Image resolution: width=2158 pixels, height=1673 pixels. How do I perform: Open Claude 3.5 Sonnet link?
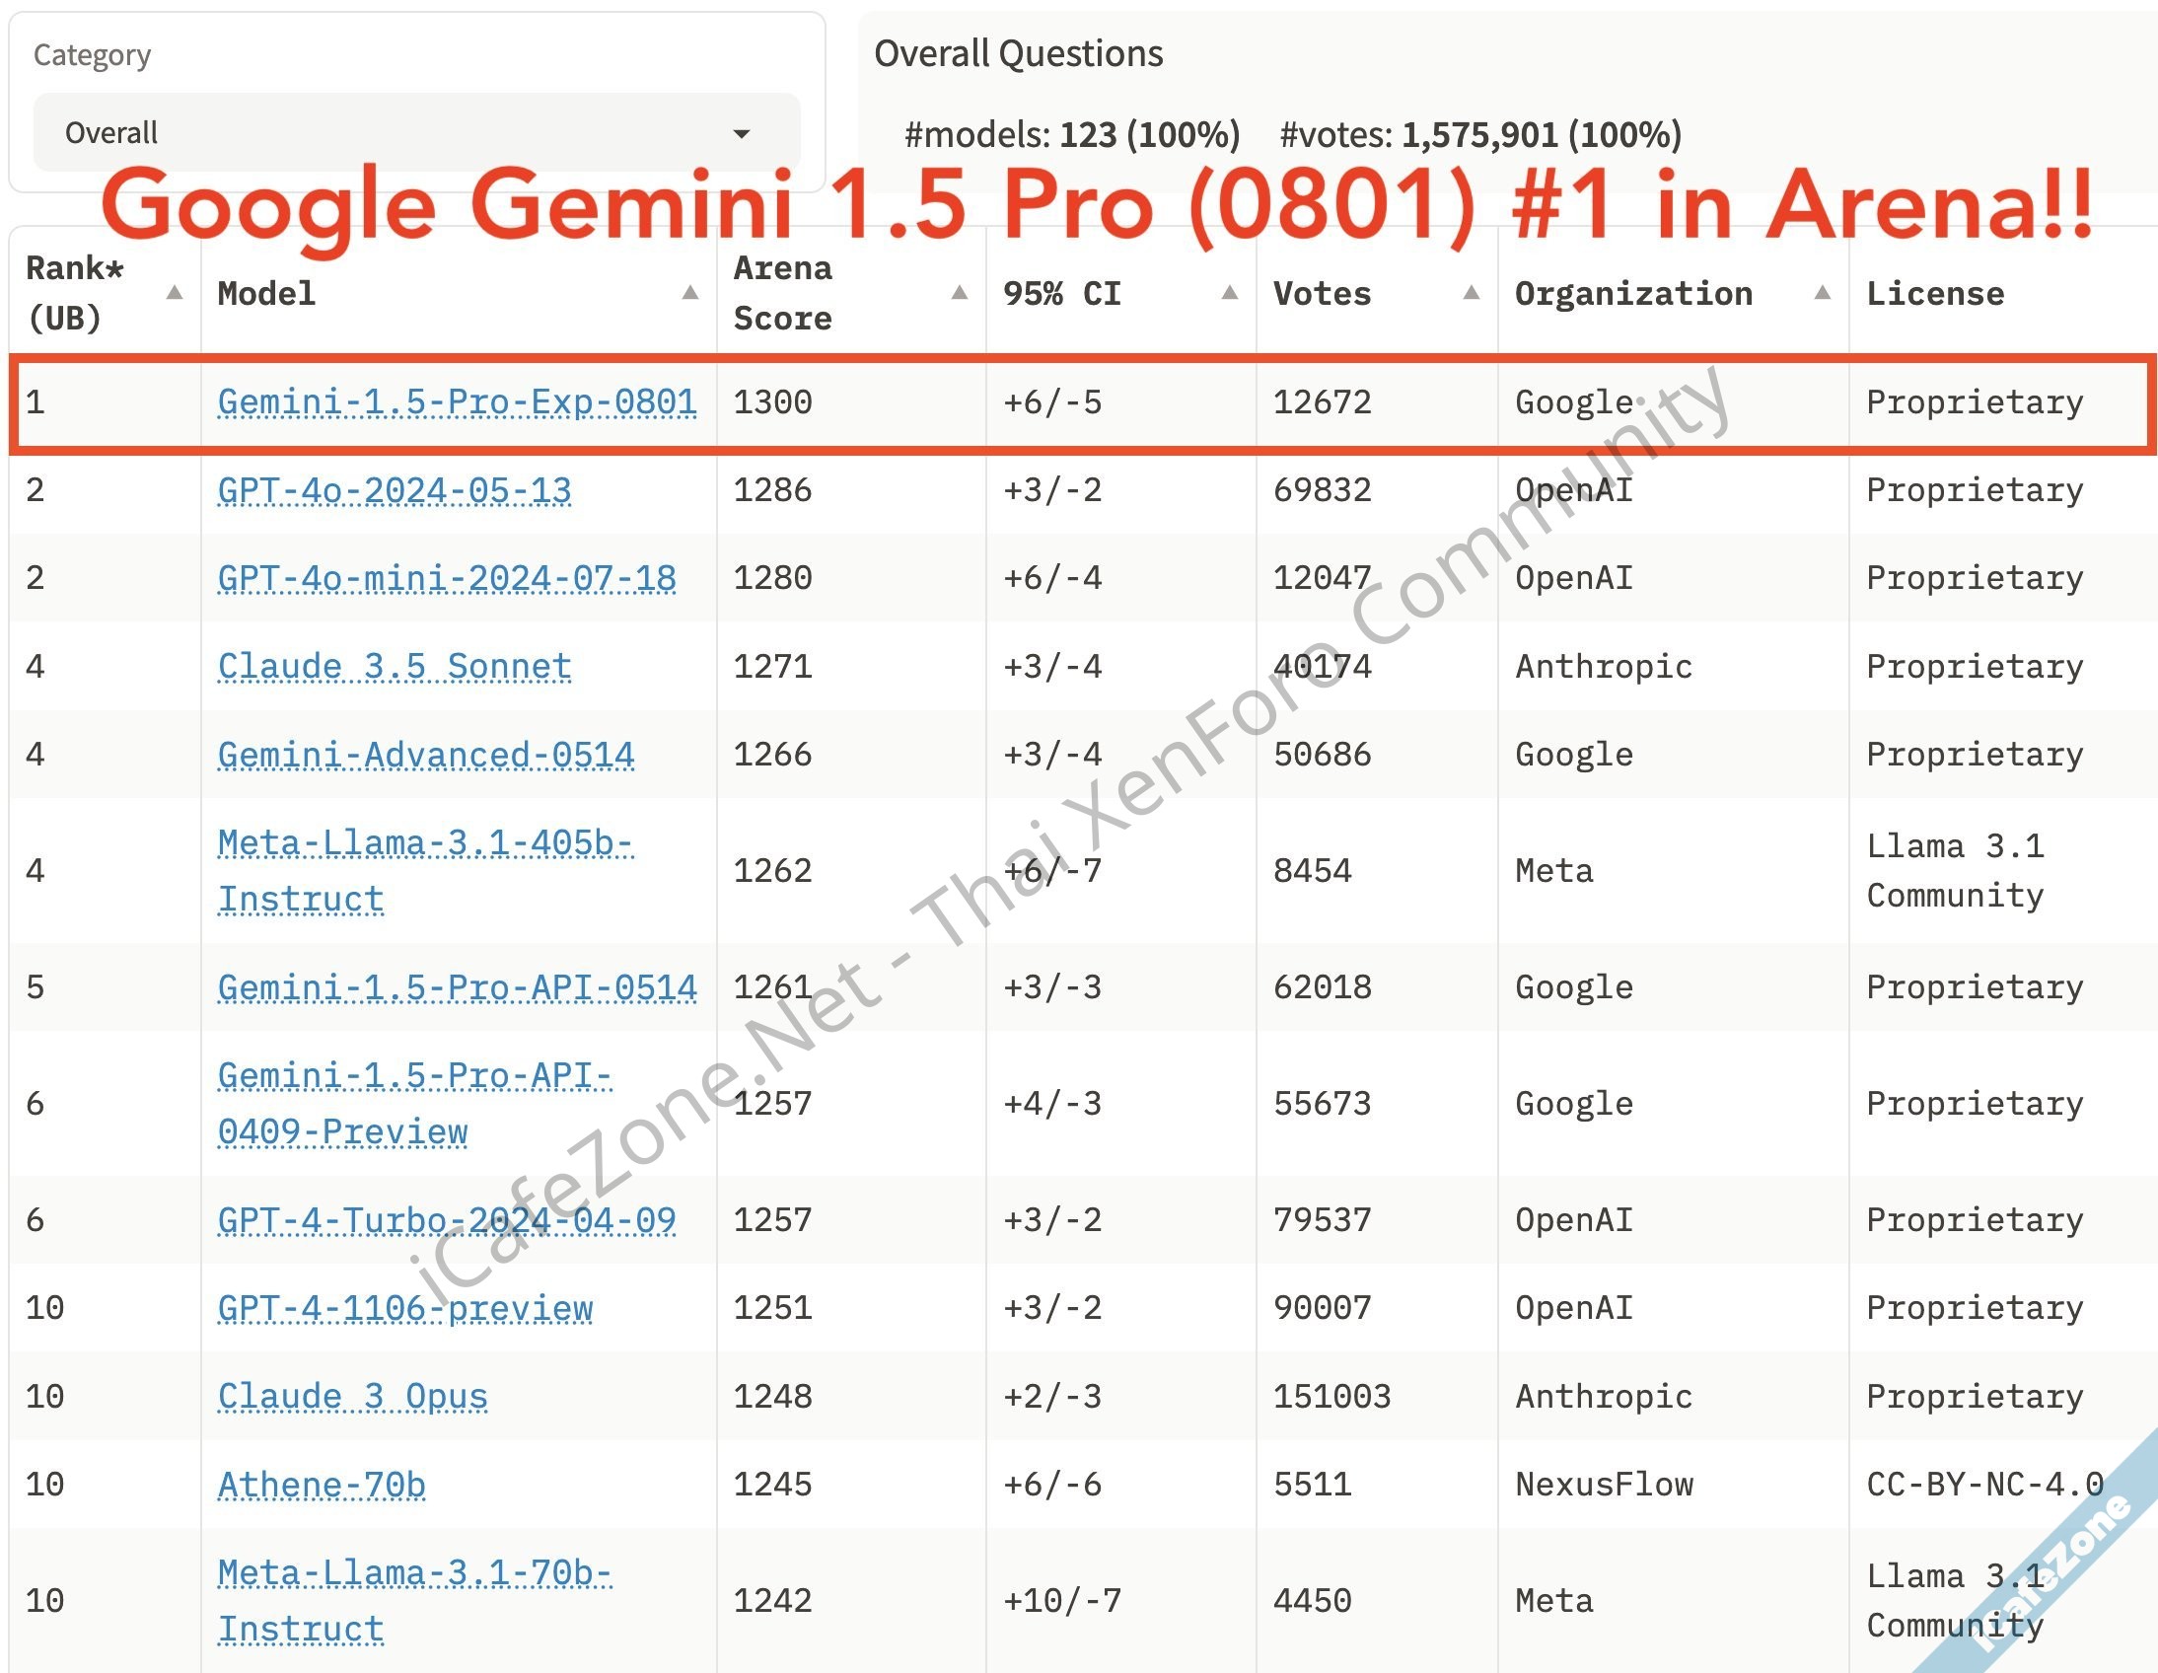tap(395, 666)
